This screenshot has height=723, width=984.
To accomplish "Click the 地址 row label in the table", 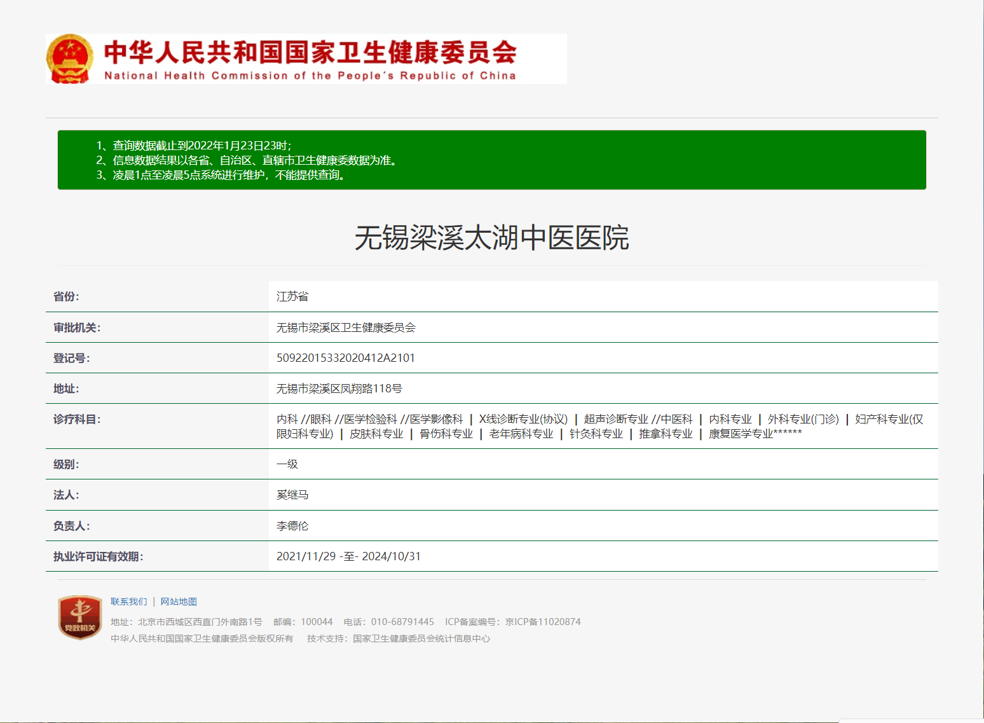I will [66, 389].
